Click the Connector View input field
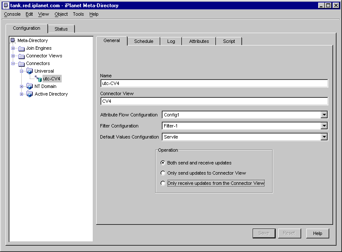The height and width of the screenshot is (252, 342). tap(214, 101)
